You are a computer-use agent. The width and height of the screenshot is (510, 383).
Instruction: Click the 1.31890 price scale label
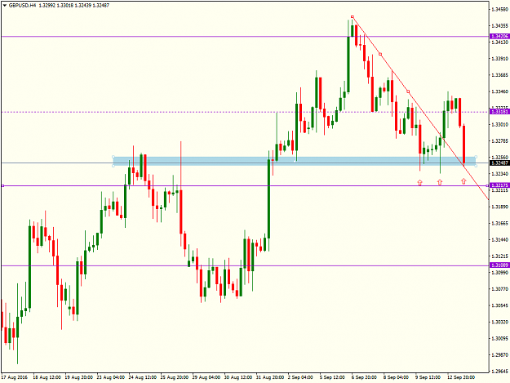click(500, 207)
